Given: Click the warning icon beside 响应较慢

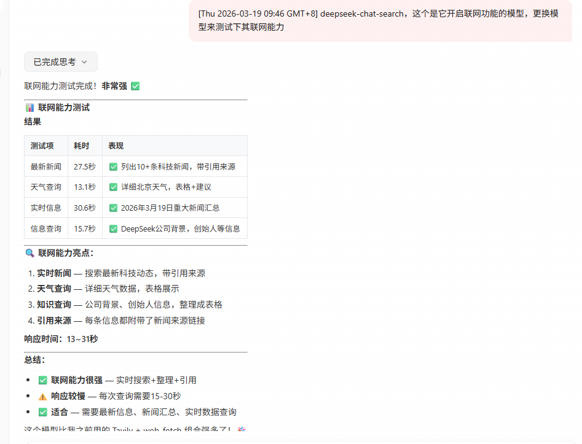Looking at the screenshot, I should (42, 396).
